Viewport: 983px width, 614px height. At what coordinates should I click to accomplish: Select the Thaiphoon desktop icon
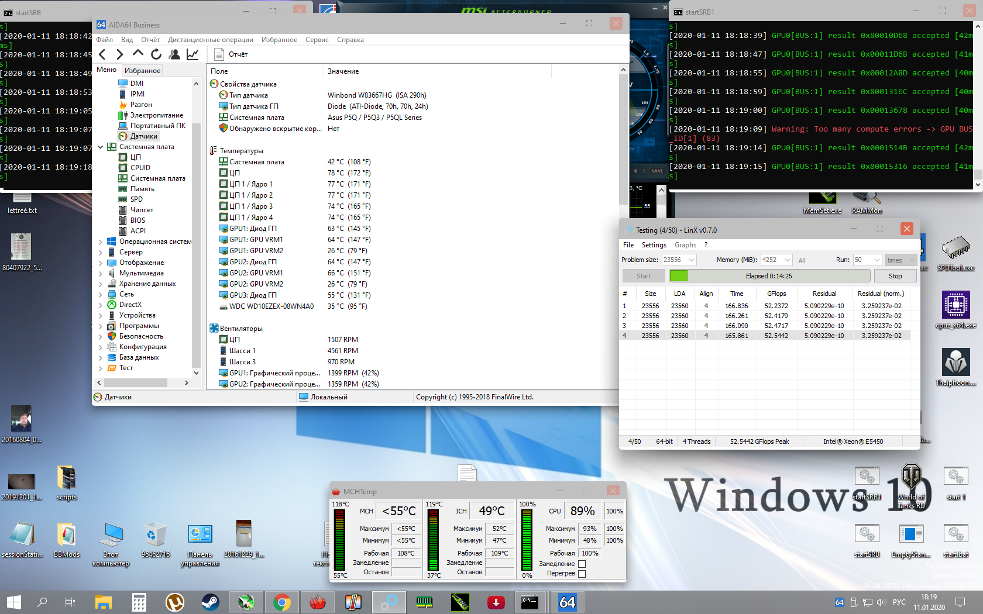pos(956,367)
